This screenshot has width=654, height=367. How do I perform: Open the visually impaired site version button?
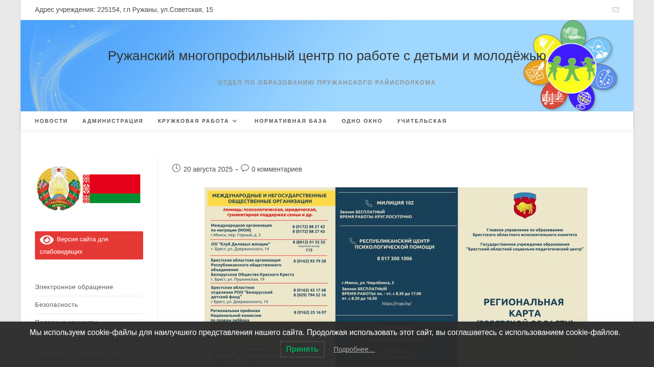89,245
